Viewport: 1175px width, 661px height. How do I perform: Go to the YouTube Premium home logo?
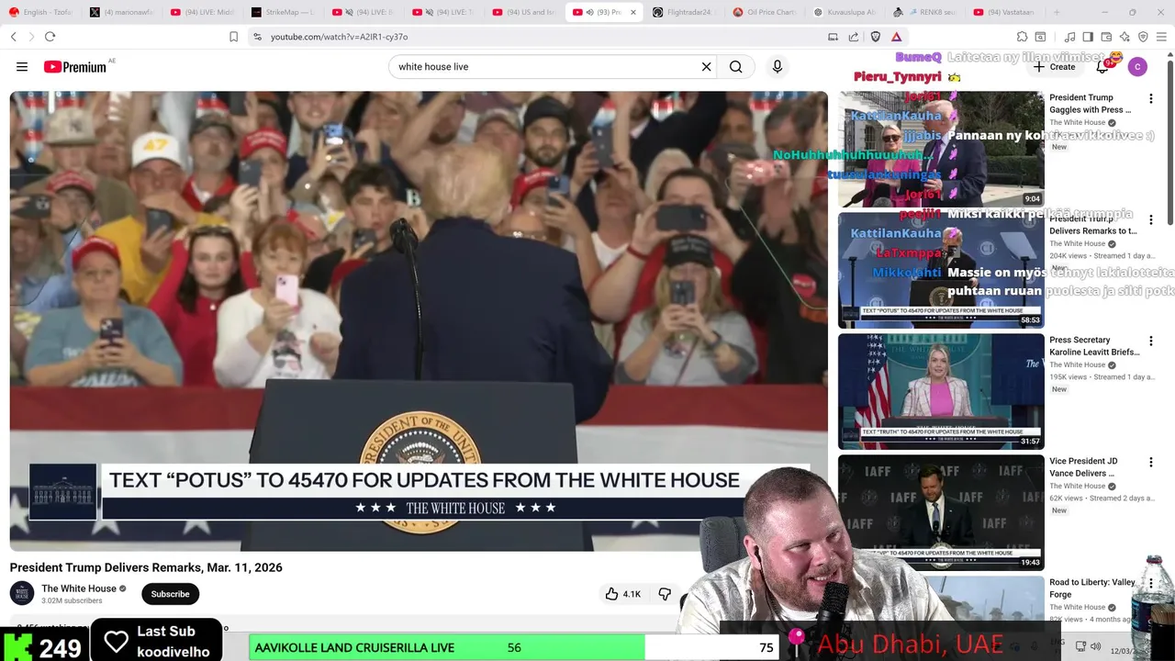pyautogui.click(x=75, y=67)
